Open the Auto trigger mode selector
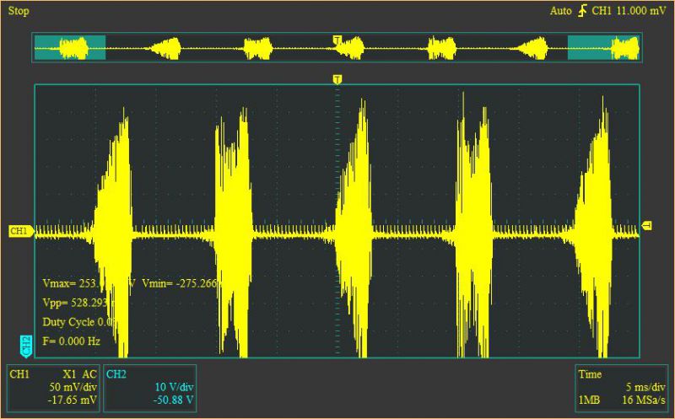Image resolution: width=675 pixels, height=419 pixels. 561,11
